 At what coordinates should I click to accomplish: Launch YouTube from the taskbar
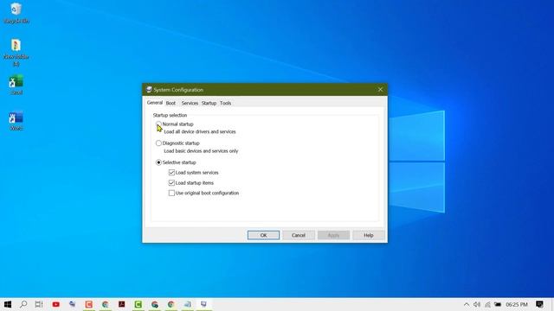(x=55, y=304)
